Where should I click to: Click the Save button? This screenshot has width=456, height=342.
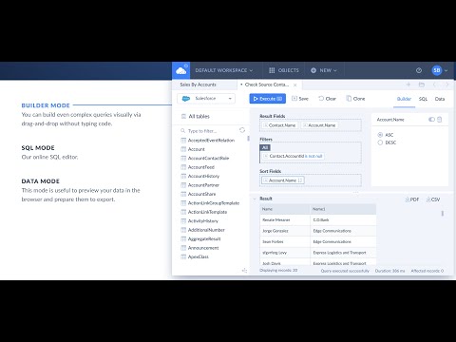point(300,99)
